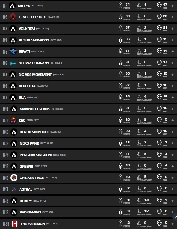Click The Haremon team logo
The width and height of the screenshot is (177, 229).
[x=14, y=224]
